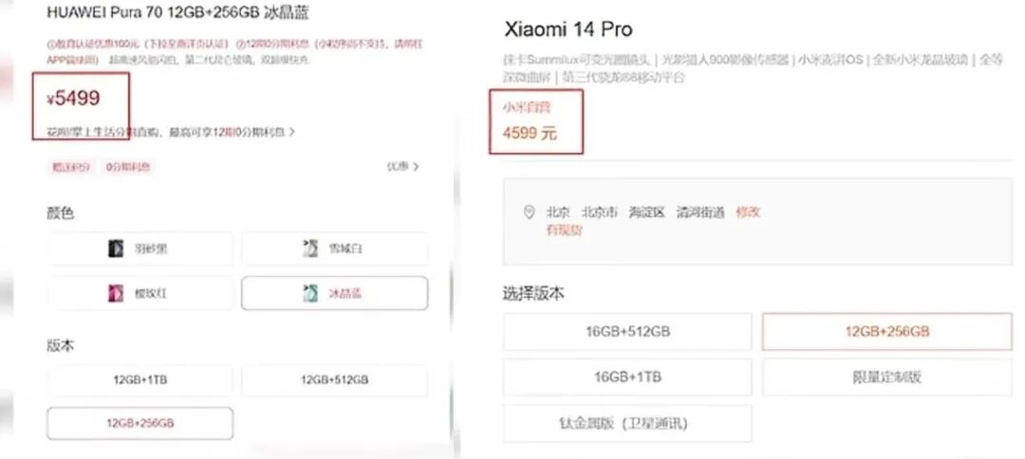Pick the 樱玫红 red color option

click(x=140, y=293)
